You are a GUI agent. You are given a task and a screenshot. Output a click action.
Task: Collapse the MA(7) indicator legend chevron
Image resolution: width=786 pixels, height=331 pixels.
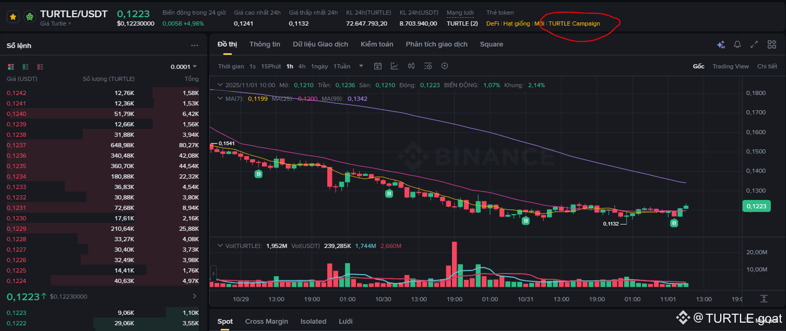coord(220,99)
